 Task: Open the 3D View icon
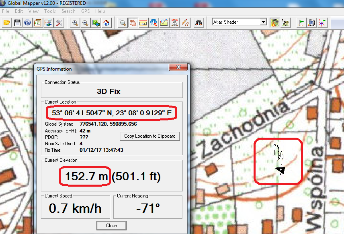click(x=285, y=22)
